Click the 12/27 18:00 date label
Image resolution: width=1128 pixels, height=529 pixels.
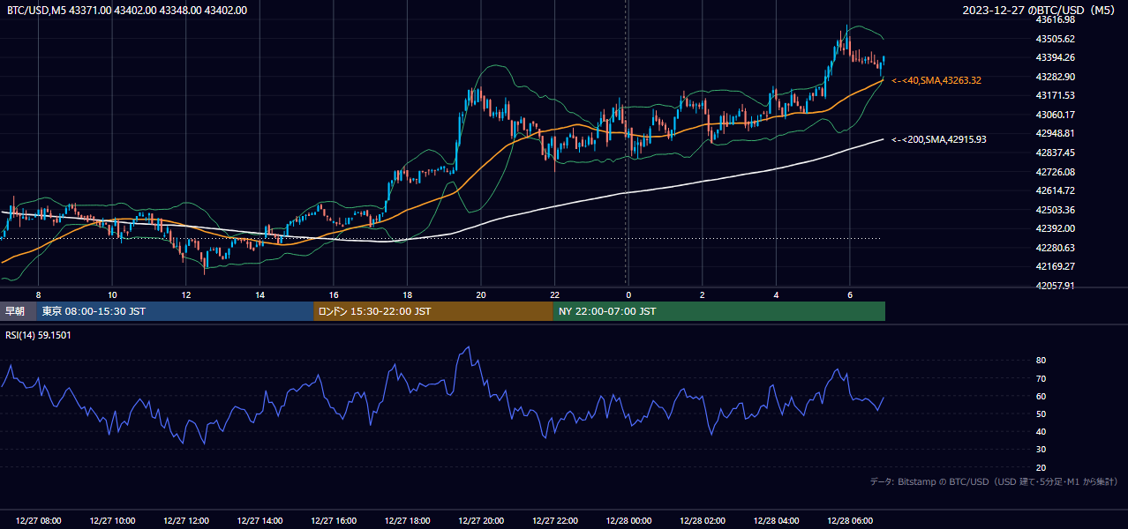[407, 521]
